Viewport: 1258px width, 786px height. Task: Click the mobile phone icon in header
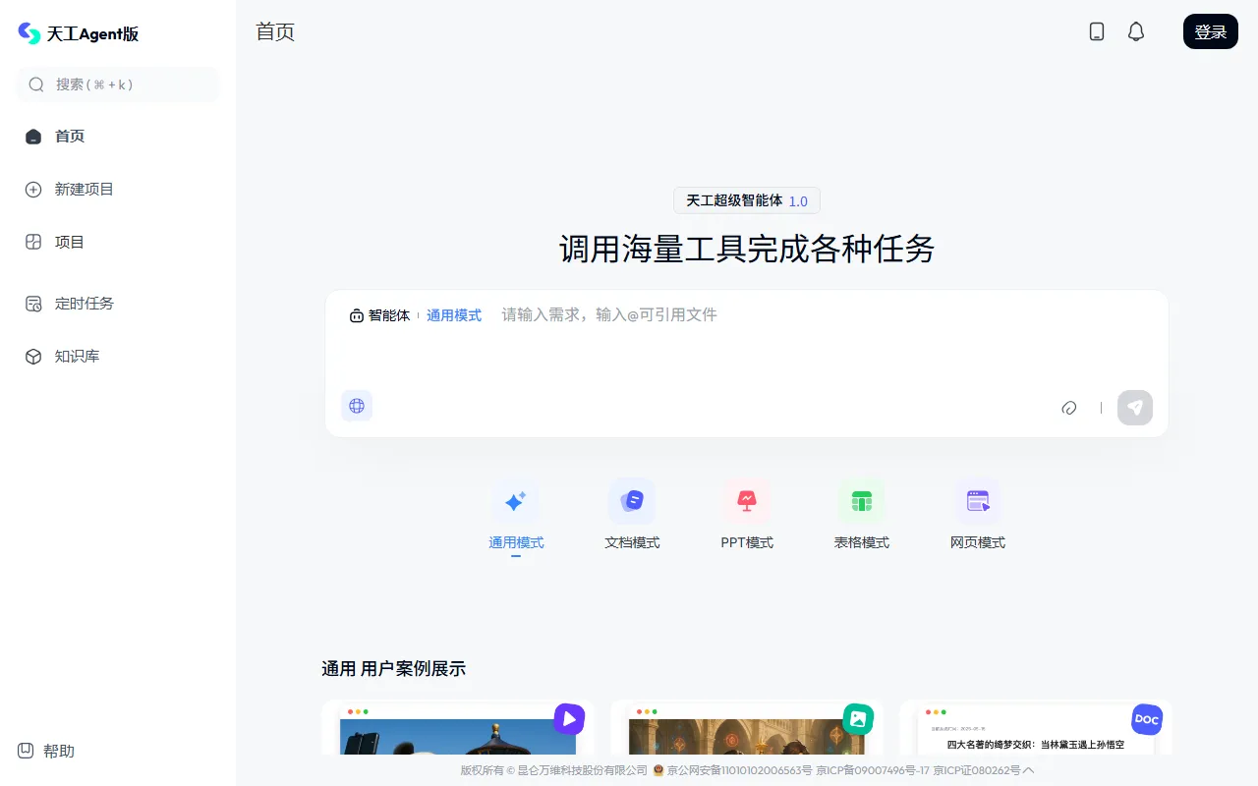[1097, 31]
